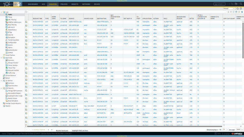Click the 'ALLOW-IOT2U' rule cell
The height and width of the screenshot is (137, 244).
point(168,106)
